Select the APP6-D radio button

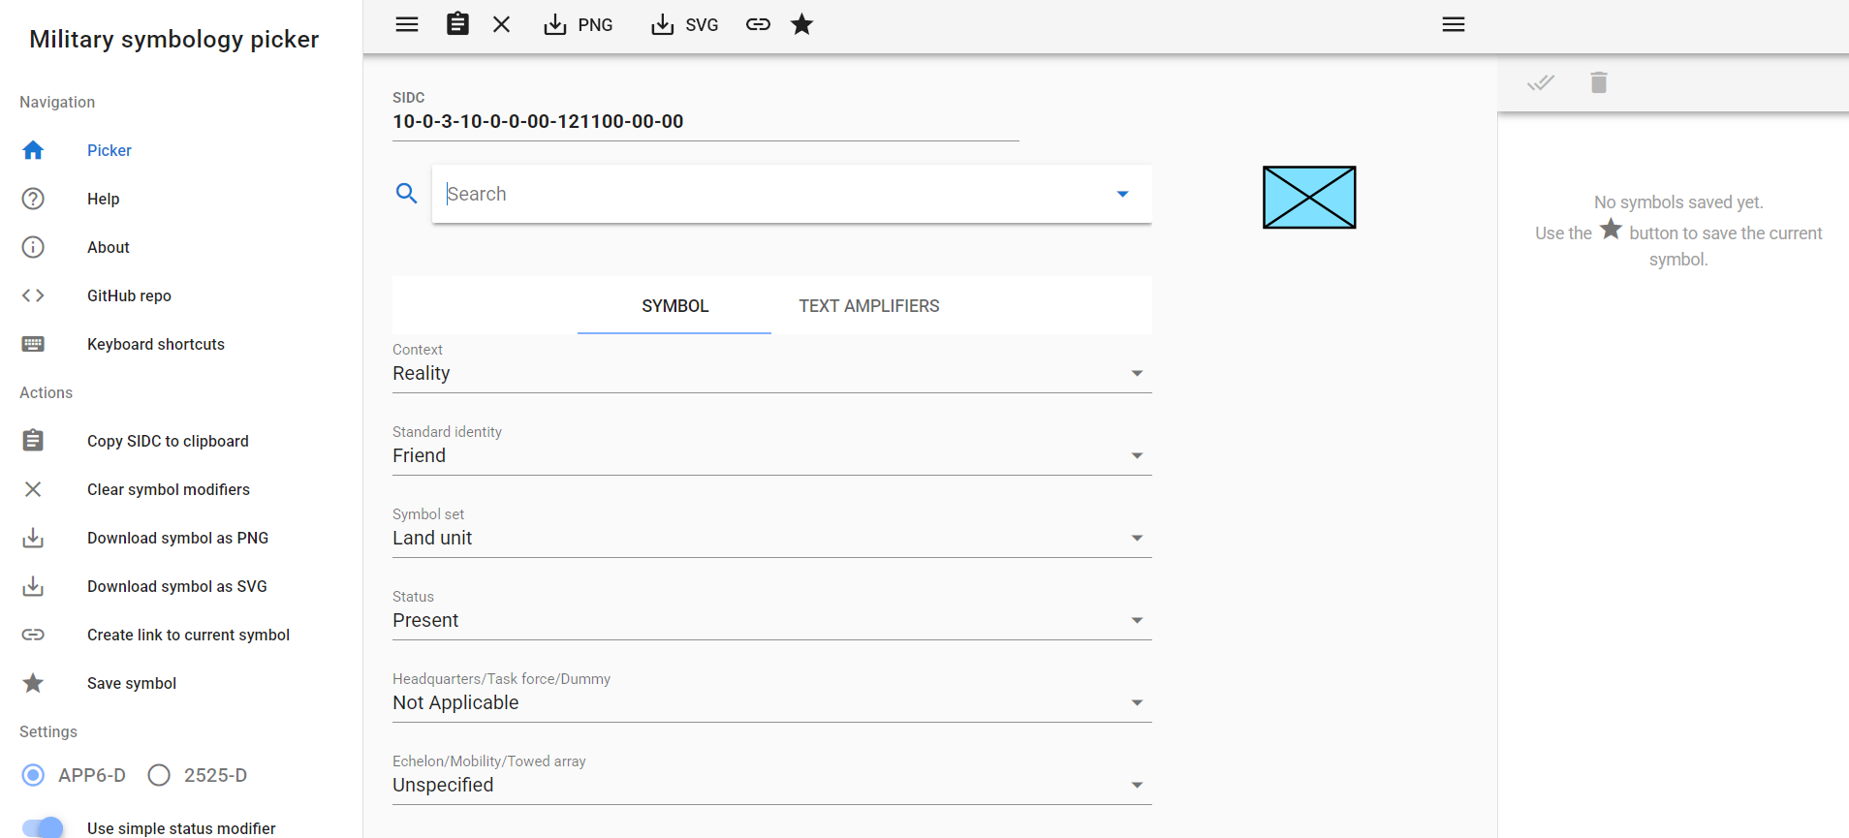pos(33,775)
